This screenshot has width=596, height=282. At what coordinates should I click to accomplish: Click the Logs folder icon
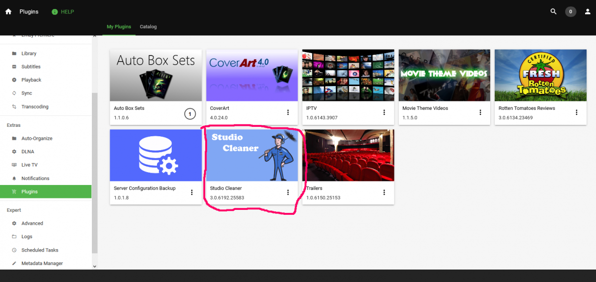coord(14,237)
